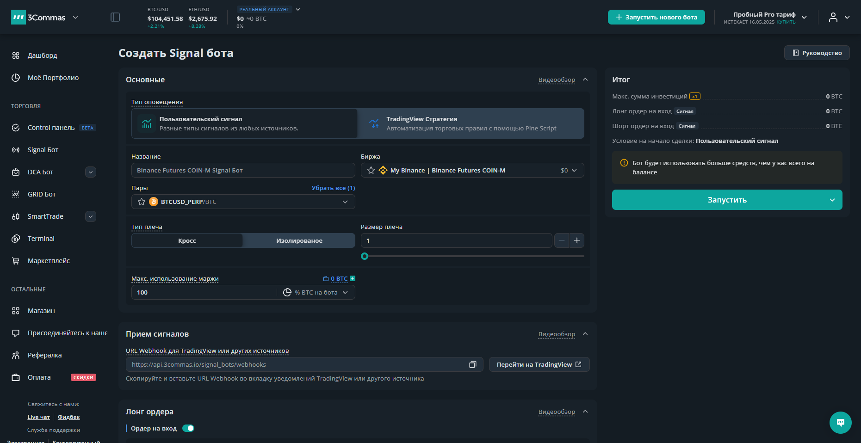Viewport: 861px width, 443px height.
Task: Go to Control панель
Action: point(51,128)
